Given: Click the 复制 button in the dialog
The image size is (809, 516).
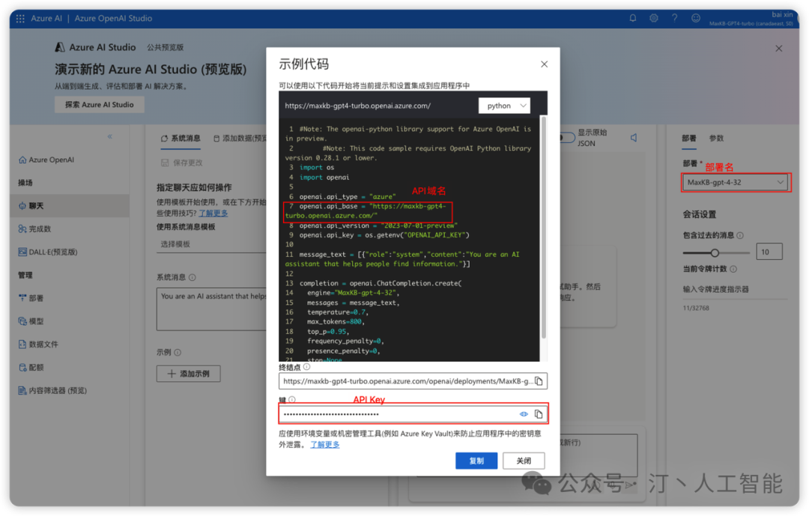Looking at the screenshot, I should pos(476,461).
